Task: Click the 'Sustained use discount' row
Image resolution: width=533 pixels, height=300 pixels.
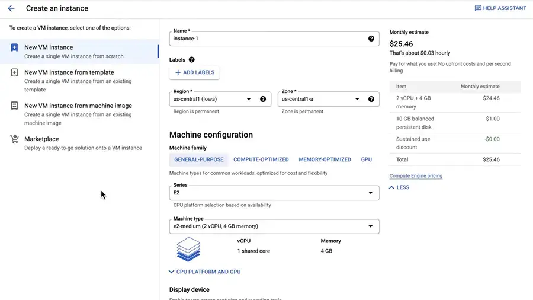Action: click(455, 143)
